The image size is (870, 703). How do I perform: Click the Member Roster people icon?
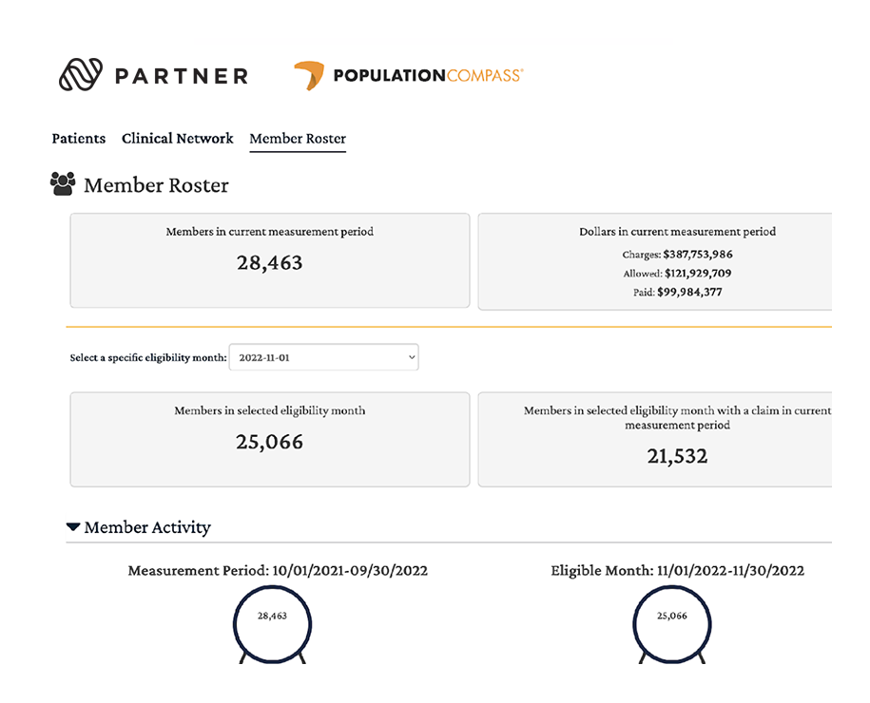(63, 184)
